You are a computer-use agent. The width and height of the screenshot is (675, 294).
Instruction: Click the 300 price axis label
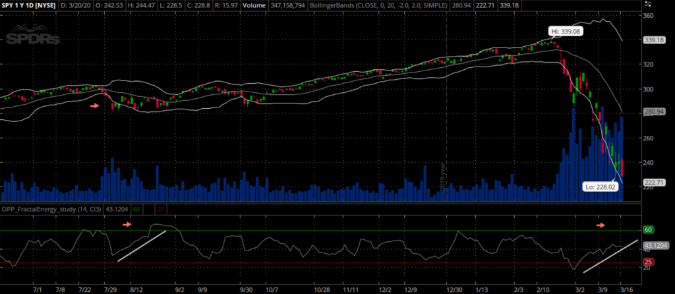pos(649,89)
